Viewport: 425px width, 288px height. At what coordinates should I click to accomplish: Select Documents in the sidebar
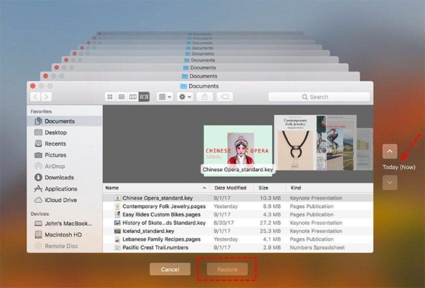click(65, 121)
